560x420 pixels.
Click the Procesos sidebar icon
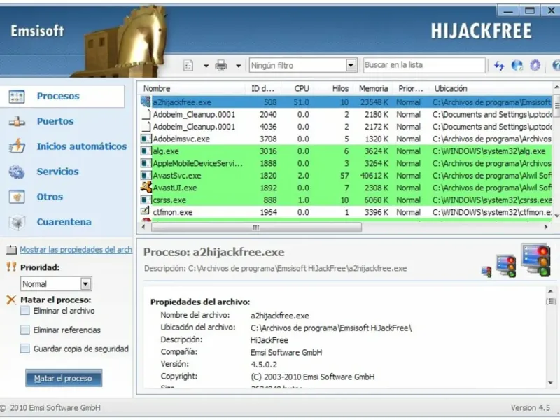pyautogui.click(x=17, y=97)
